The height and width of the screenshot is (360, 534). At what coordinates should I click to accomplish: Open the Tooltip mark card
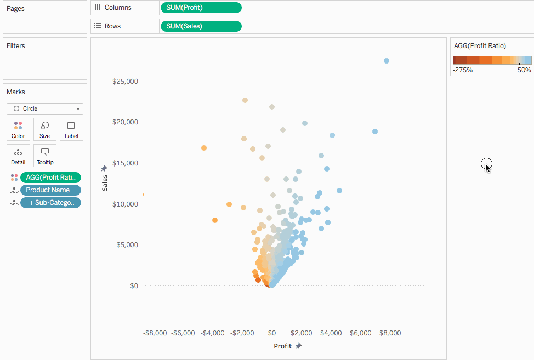(44, 156)
